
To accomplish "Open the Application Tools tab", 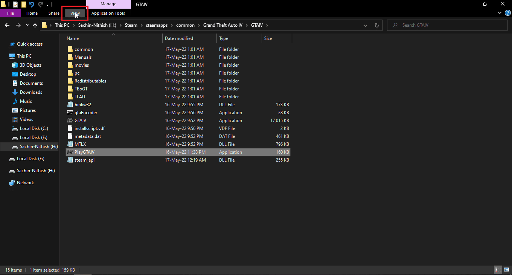I will tap(108, 13).
